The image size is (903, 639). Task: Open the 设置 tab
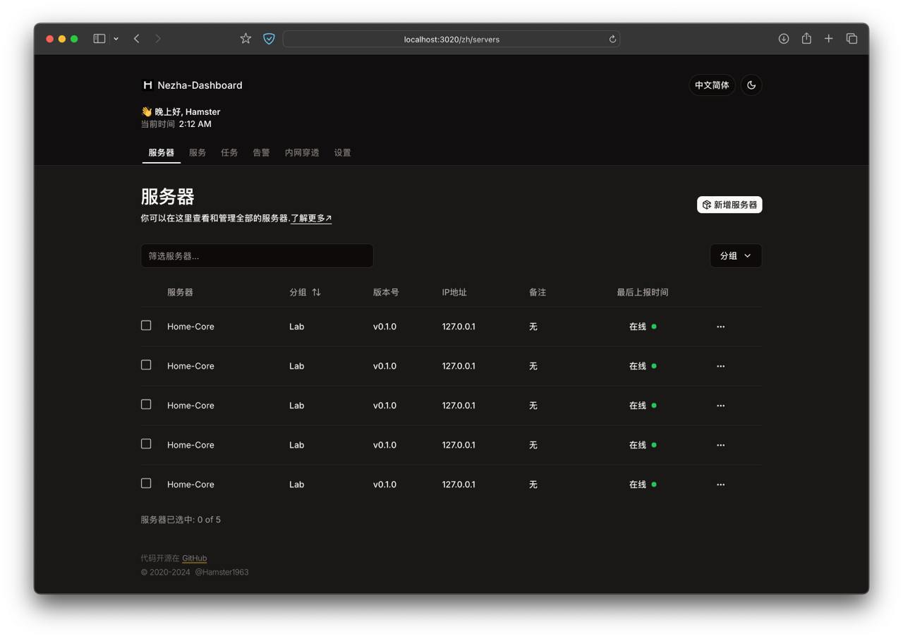click(x=342, y=152)
